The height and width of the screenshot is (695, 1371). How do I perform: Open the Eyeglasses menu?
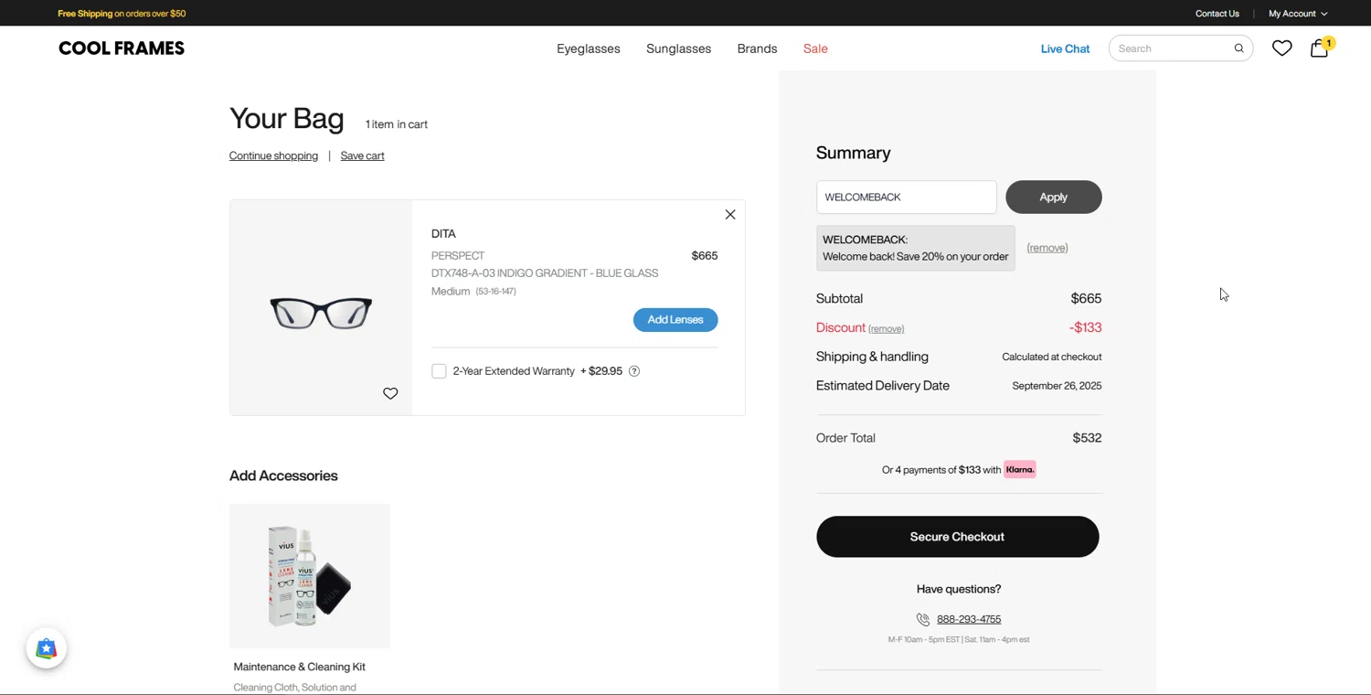click(x=589, y=48)
